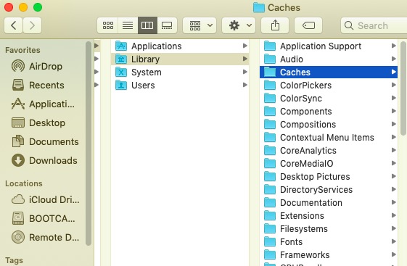
Task: Open Documents in the sidebar
Action: pos(45,142)
